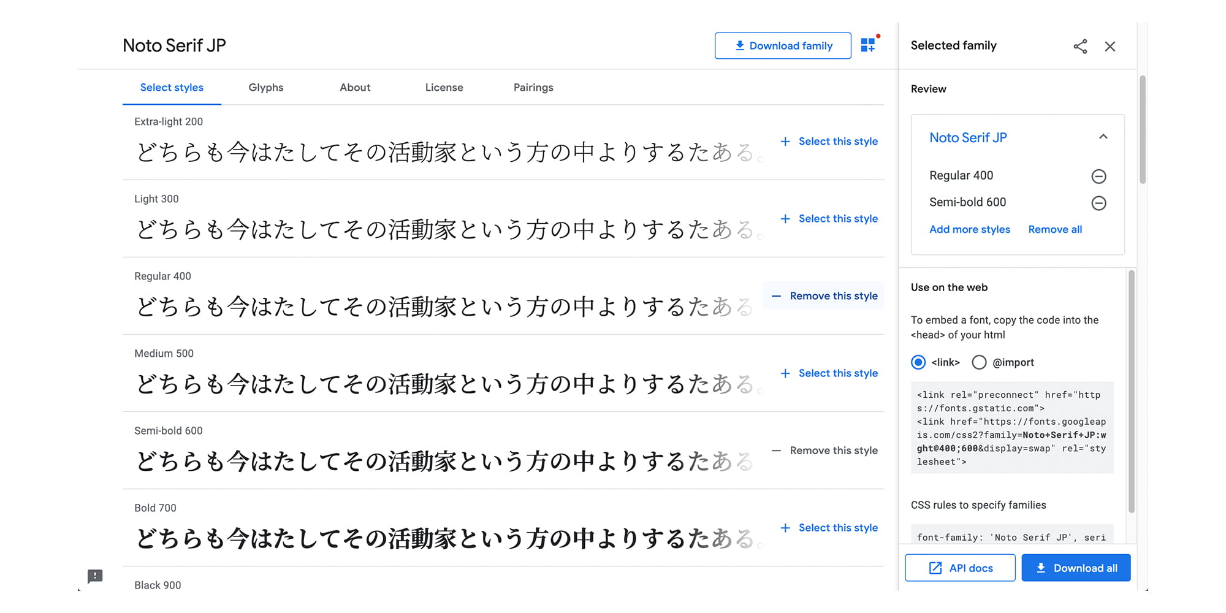Switch to the Glyphs tab
1226x613 pixels.
[266, 88]
